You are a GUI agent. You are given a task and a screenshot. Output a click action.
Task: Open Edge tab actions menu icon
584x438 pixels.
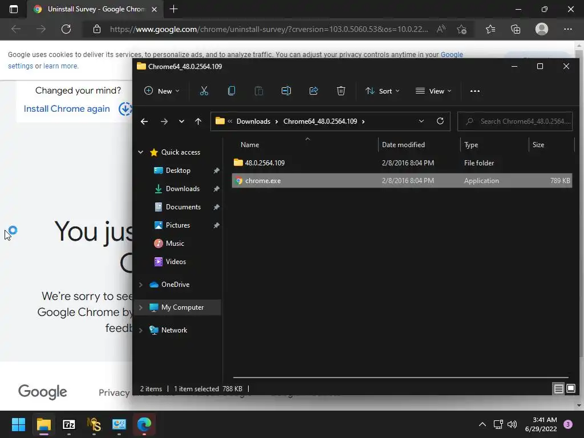(x=14, y=9)
